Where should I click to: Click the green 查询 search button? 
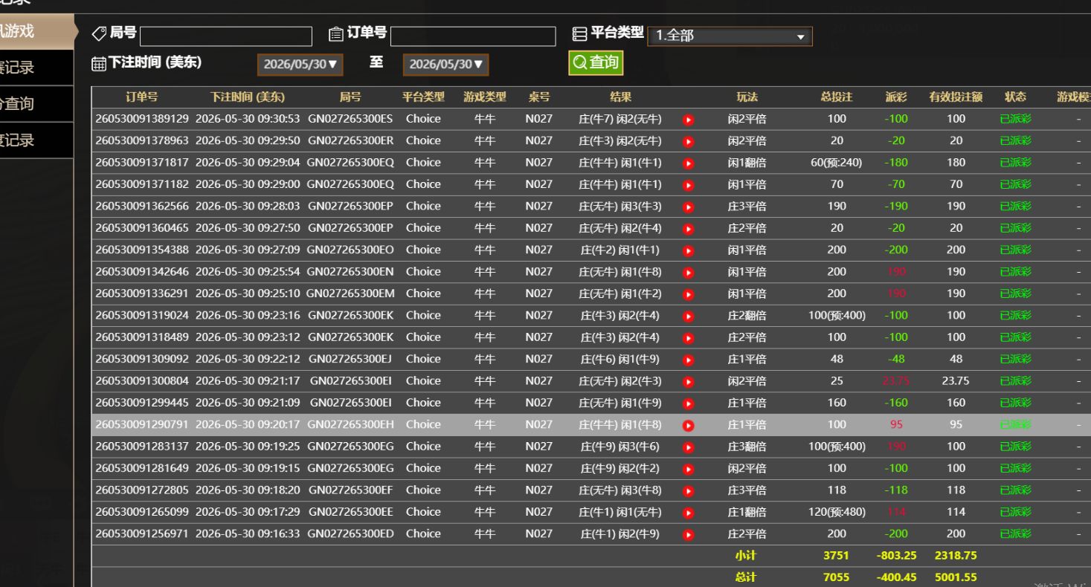point(596,63)
